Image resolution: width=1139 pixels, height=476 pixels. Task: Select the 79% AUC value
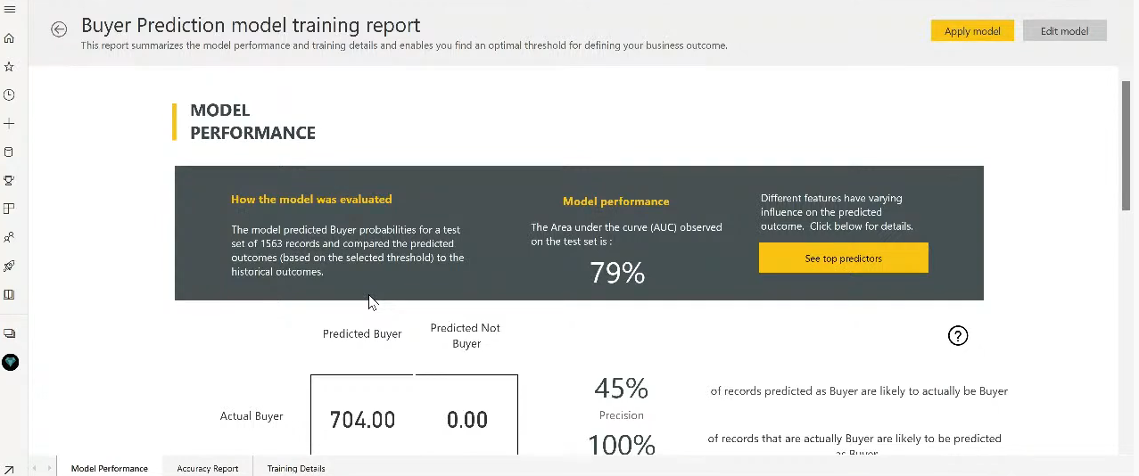tap(617, 273)
